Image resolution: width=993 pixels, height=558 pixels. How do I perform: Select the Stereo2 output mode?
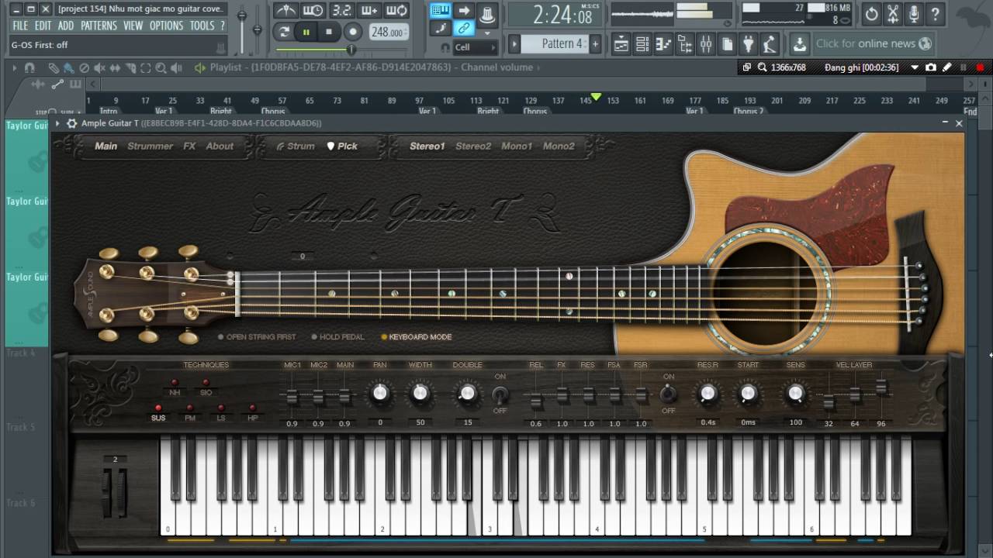point(473,146)
